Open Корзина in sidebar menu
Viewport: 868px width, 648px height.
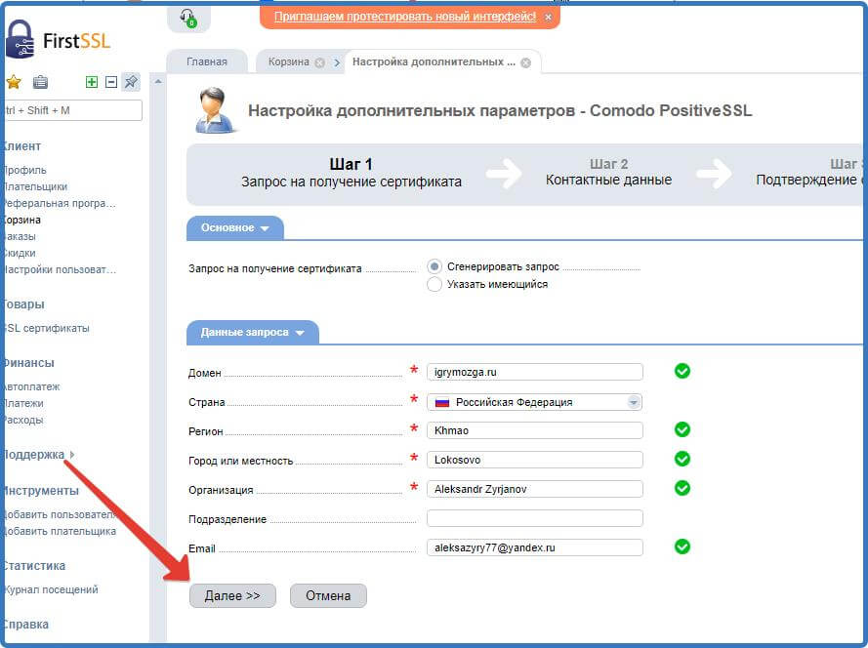[x=21, y=220]
